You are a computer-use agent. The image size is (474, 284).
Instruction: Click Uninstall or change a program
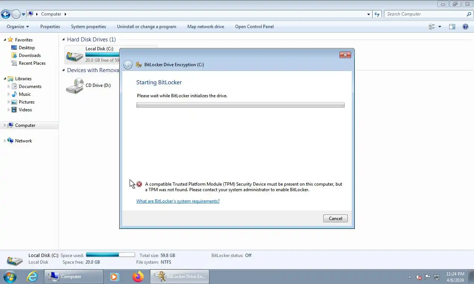click(x=147, y=27)
